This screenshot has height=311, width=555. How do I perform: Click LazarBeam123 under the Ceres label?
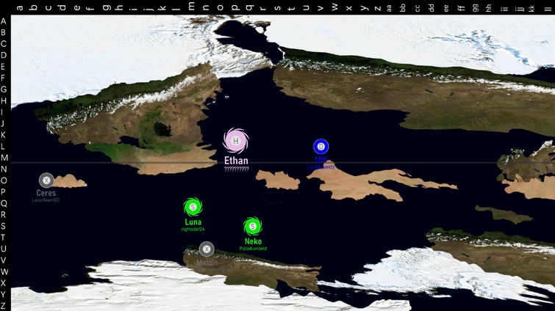pyautogui.click(x=46, y=200)
